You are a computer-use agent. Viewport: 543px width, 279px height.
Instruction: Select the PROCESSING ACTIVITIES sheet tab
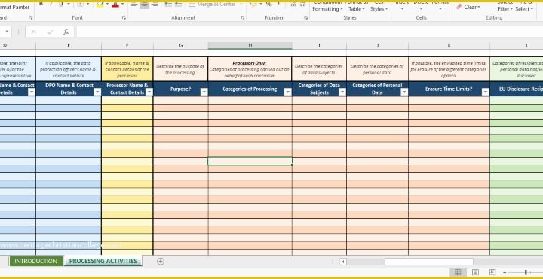click(103, 262)
